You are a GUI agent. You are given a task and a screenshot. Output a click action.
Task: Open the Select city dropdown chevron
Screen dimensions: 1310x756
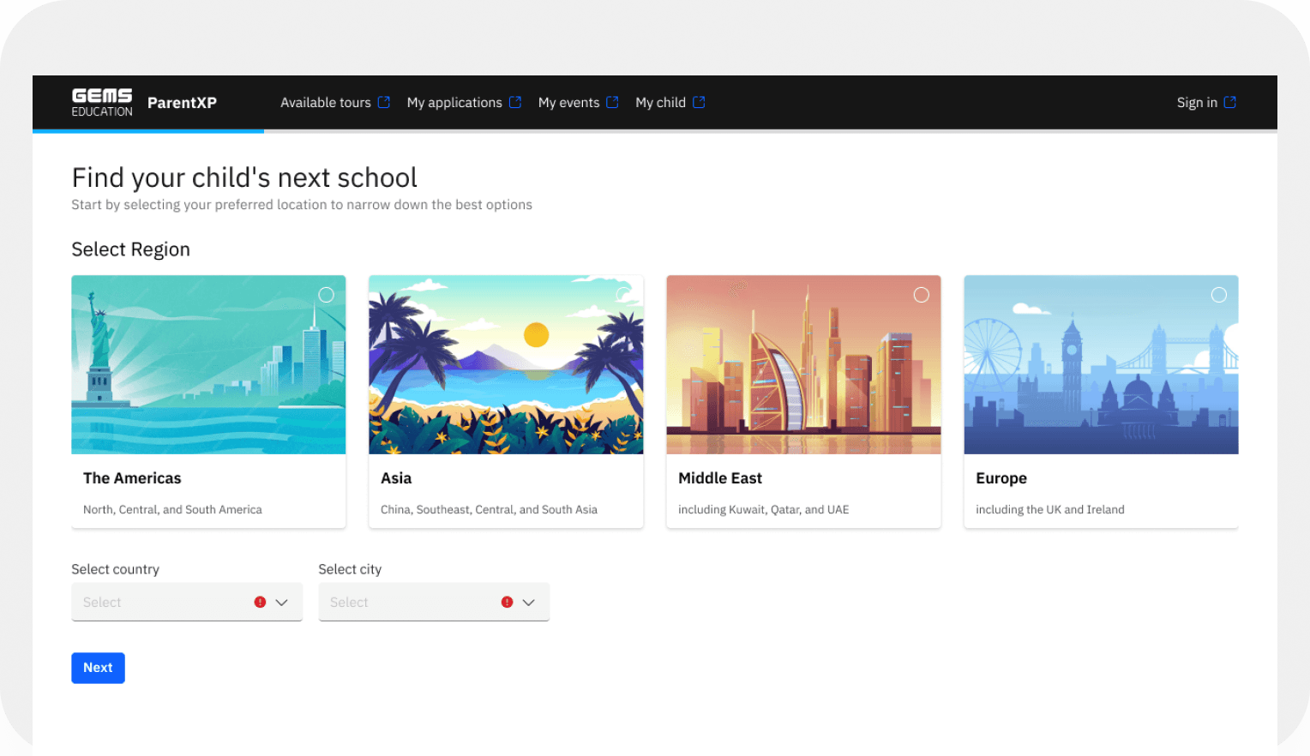tap(529, 602)
